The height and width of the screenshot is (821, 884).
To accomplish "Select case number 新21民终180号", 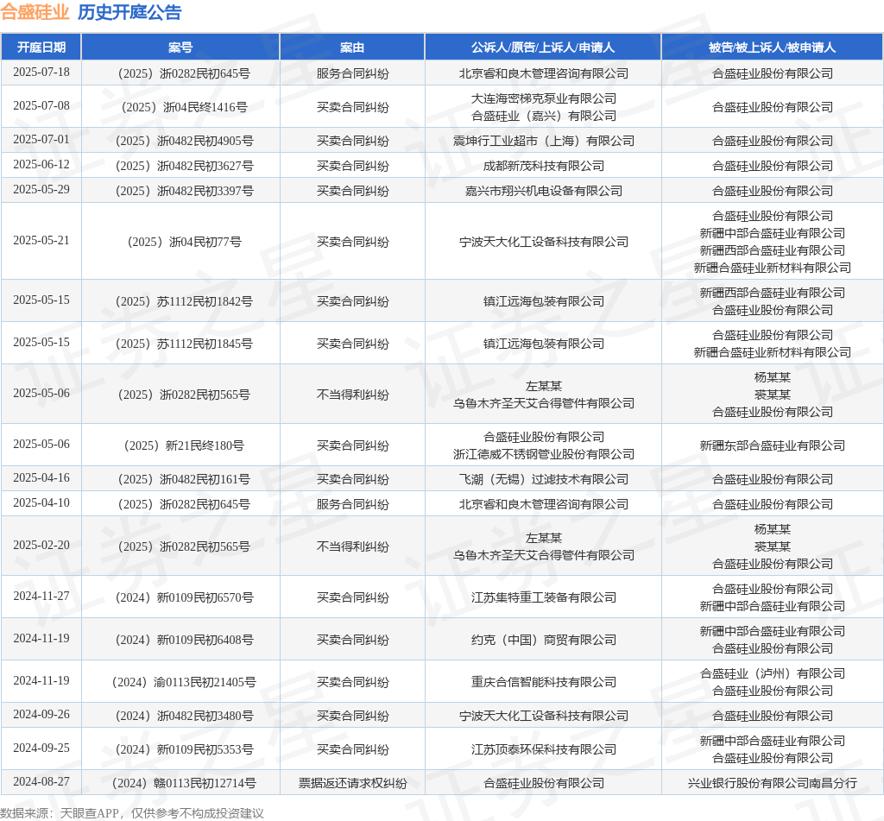I will pos(184,445).
